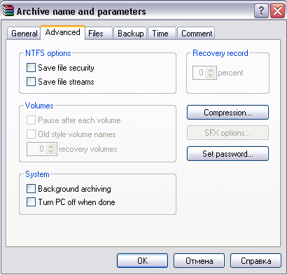Image resolution: width=287 pixels, height=275 pixels.
Task: Select the Advanced tab
Action: (x=62, y=32)
